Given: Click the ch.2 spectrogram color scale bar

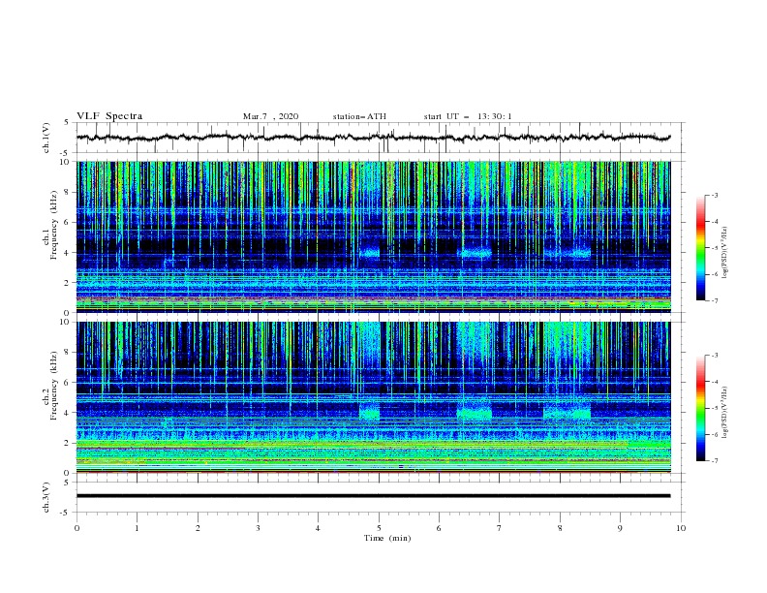Looking at the screenshot, I should [700, 408].
